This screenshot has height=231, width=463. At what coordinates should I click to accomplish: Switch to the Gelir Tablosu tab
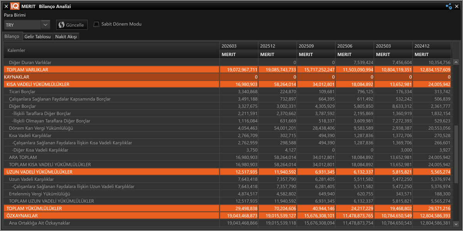[37, 37]
